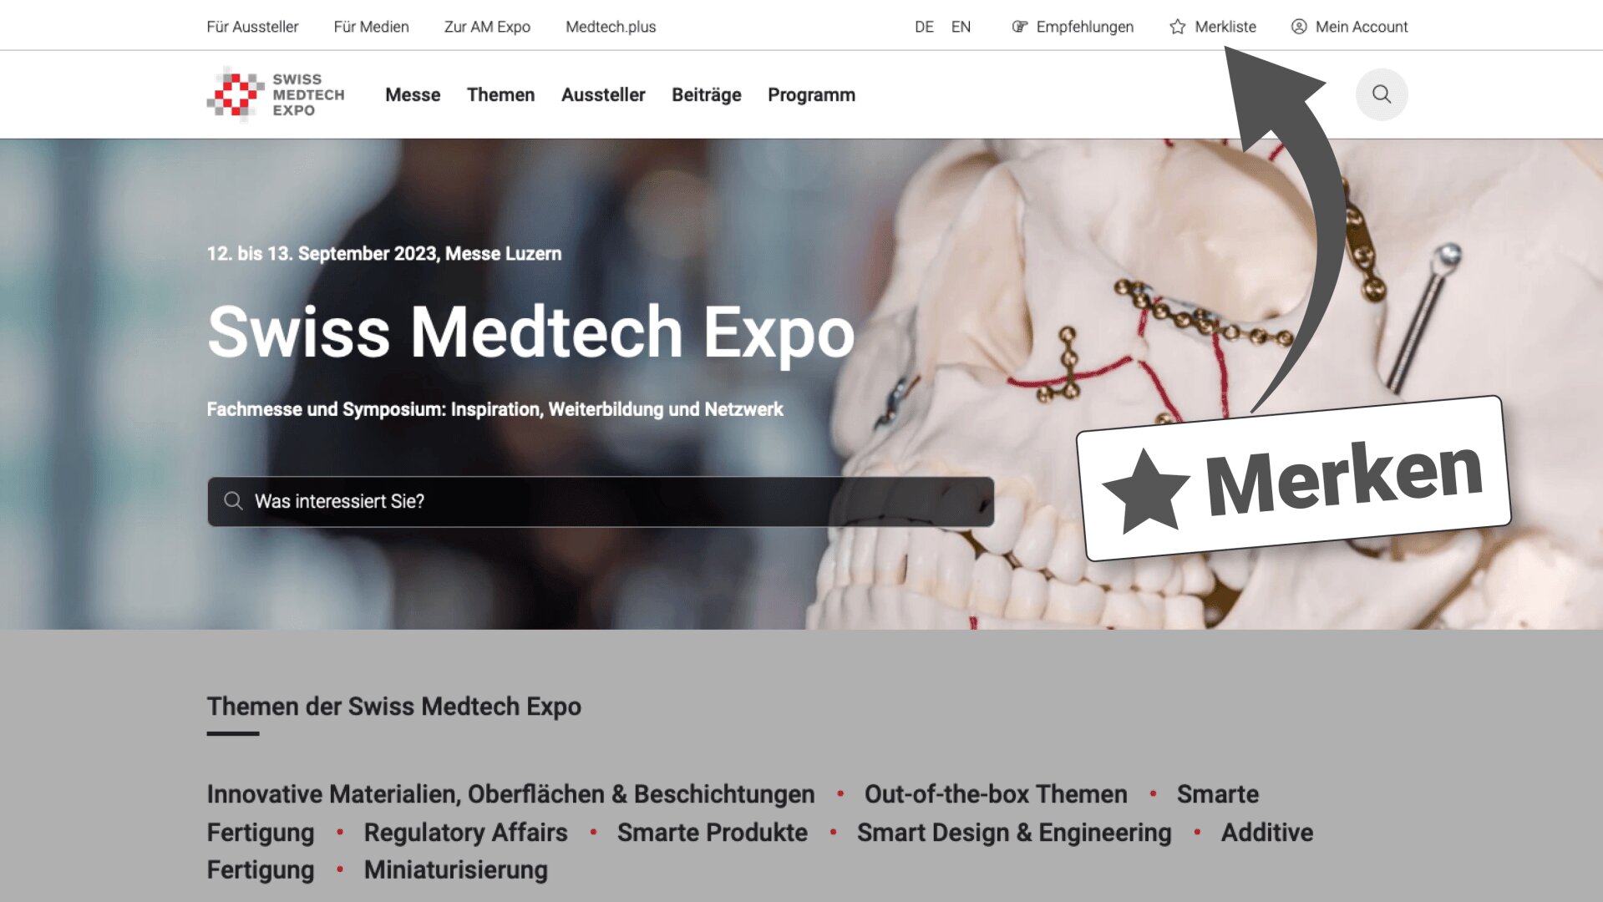The width and height of the screenshot is (1603, 902).
Task: Open the Für Medien link
Action: (371, 27)
